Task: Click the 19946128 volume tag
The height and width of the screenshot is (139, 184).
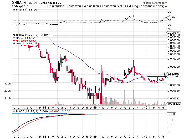Action: coord(174,104)
